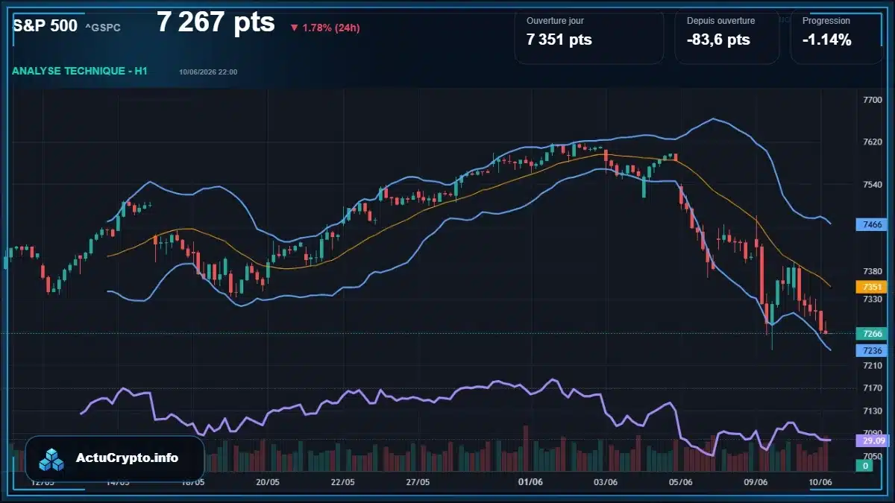Select the 7 351 pts opening value
895x503 pixels.
point(559,40)
